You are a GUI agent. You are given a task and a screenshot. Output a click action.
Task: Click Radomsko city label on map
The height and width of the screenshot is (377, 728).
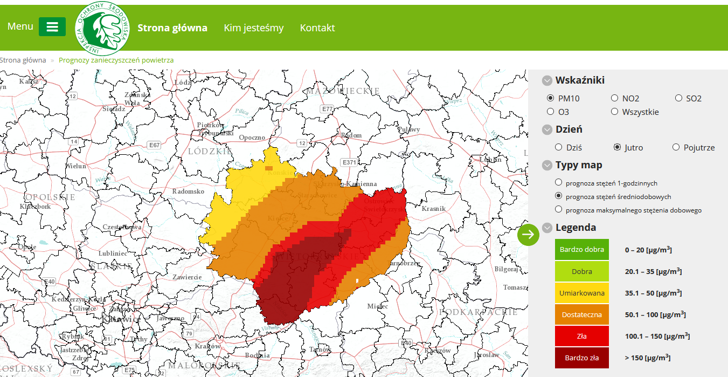(188, 191)
